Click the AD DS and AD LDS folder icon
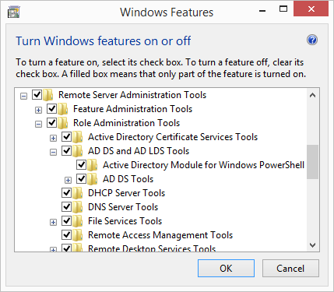This screenshot has width=334, height=292. pyautogui.click(x=78, y=151)
